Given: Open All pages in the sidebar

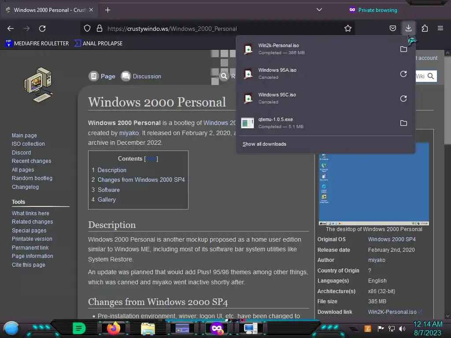Looking at the screenshot, I should [23, 170].
